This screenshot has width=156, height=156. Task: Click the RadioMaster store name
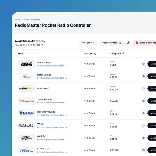point(44,62)
